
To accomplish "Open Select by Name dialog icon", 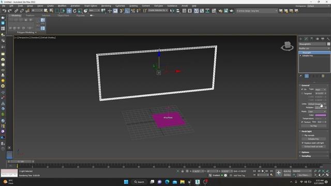I will tap(51, 11).
